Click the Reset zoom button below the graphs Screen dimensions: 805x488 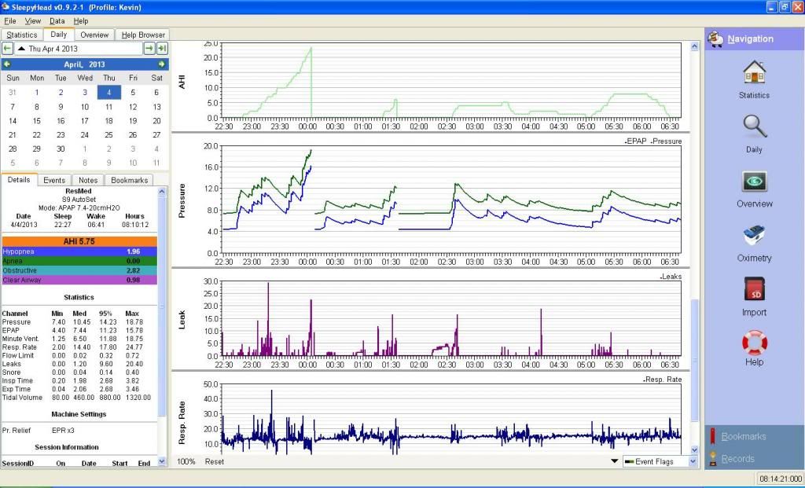coord(214,461)
